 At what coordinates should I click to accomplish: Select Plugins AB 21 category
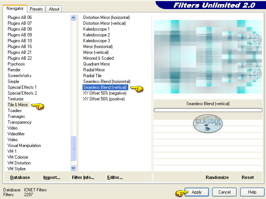pyautogui.click(x=20, y=52)
